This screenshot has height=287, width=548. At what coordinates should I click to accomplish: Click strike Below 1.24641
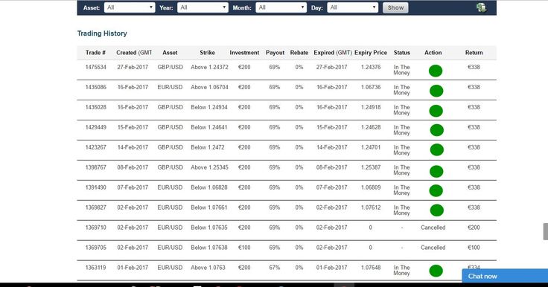[209, 127]
